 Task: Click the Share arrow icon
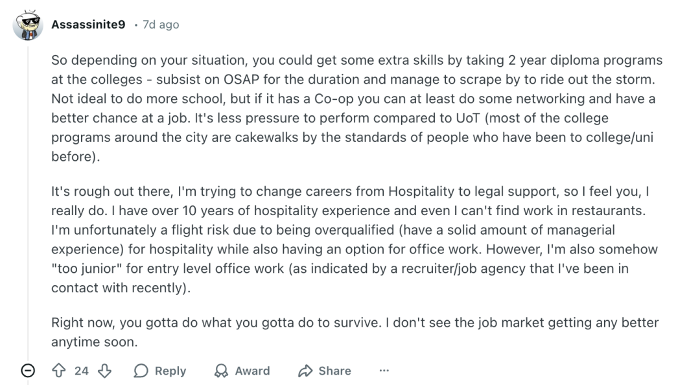pos(305,371)
